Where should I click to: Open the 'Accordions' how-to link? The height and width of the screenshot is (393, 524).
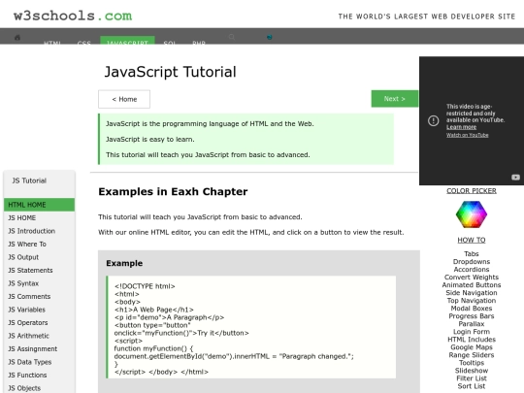click(472, 270)
